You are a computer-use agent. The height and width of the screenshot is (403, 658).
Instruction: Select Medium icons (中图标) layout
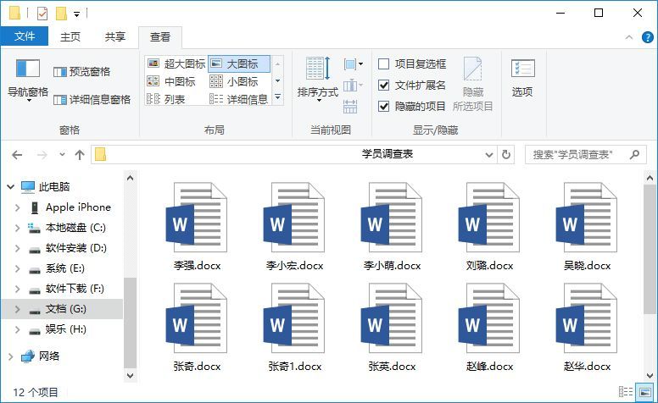click(171, 81)
